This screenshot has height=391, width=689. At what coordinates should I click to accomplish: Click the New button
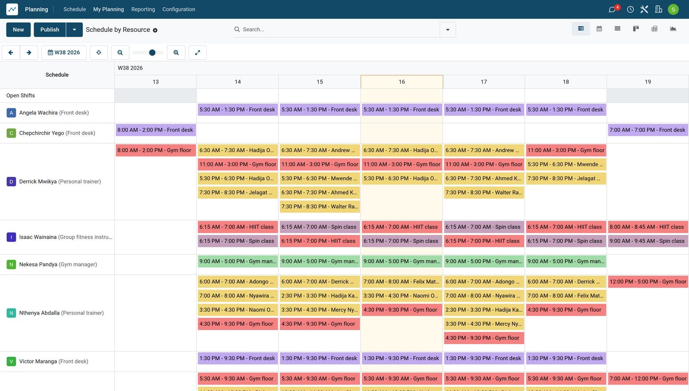[x=19, y=30]
